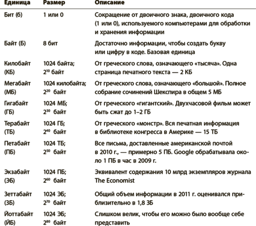Click the '(ЗБ)' abbreviation
The image size is (256, 226).
tap(9, 203)
